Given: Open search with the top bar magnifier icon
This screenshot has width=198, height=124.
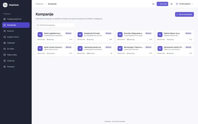Looking at the screenshot, I should pos(153,4).
